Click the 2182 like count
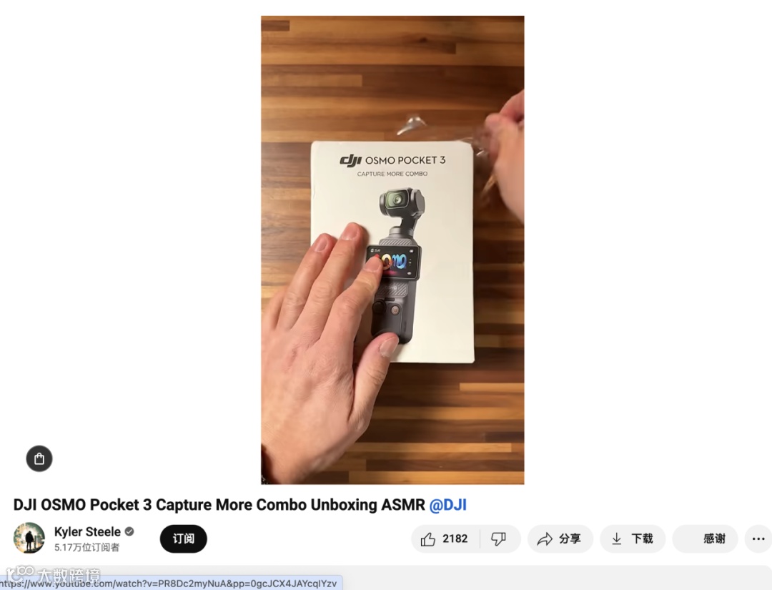This screenshot has width=772, height=590. (455, 539)
